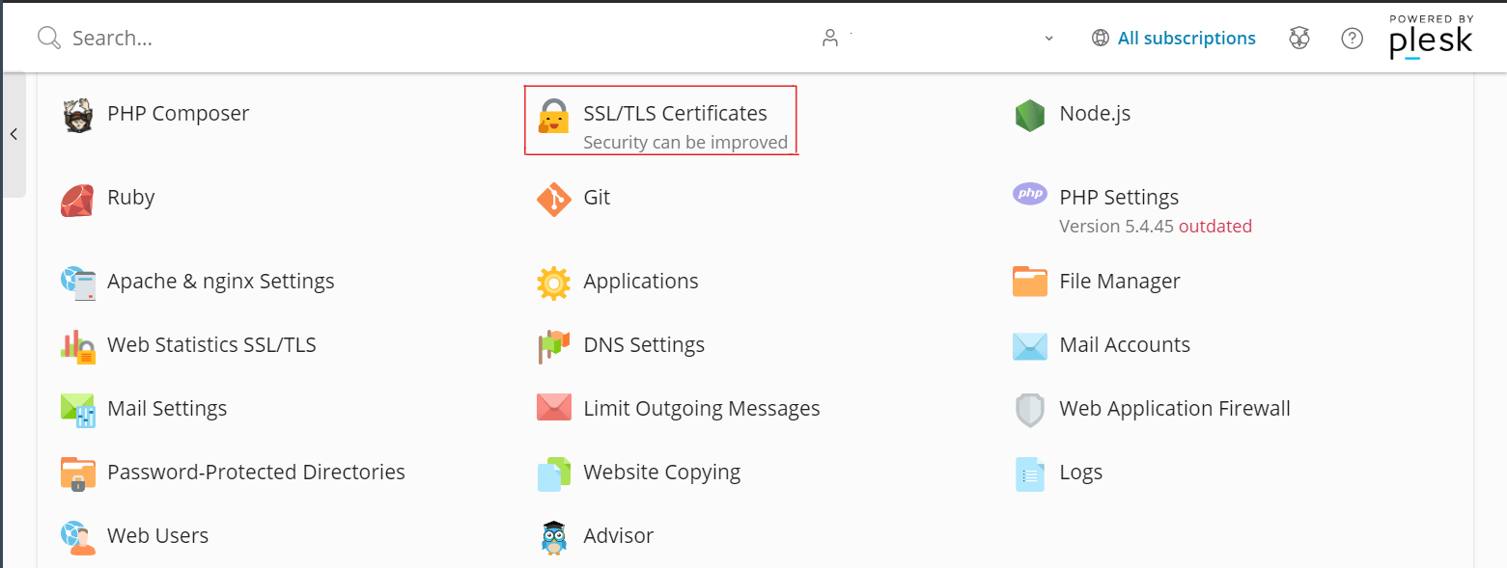Open Apache & nginx Settings icon

click(77, 284)
